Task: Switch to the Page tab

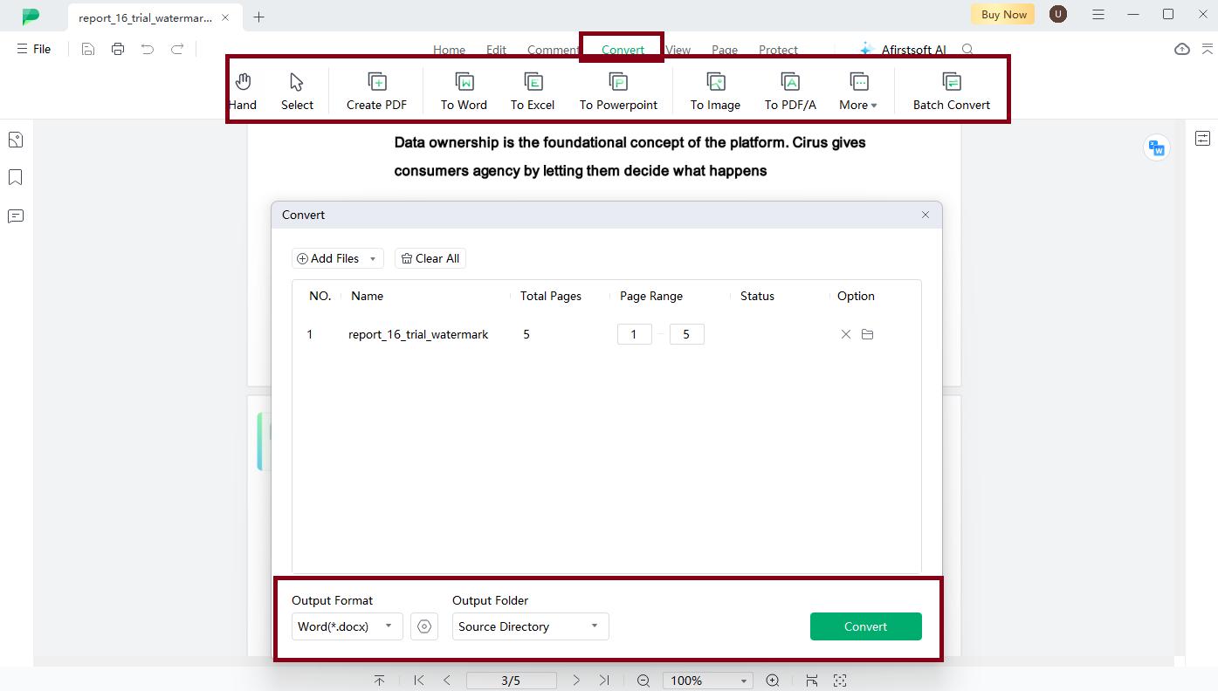Action: [x=725, y=51]
